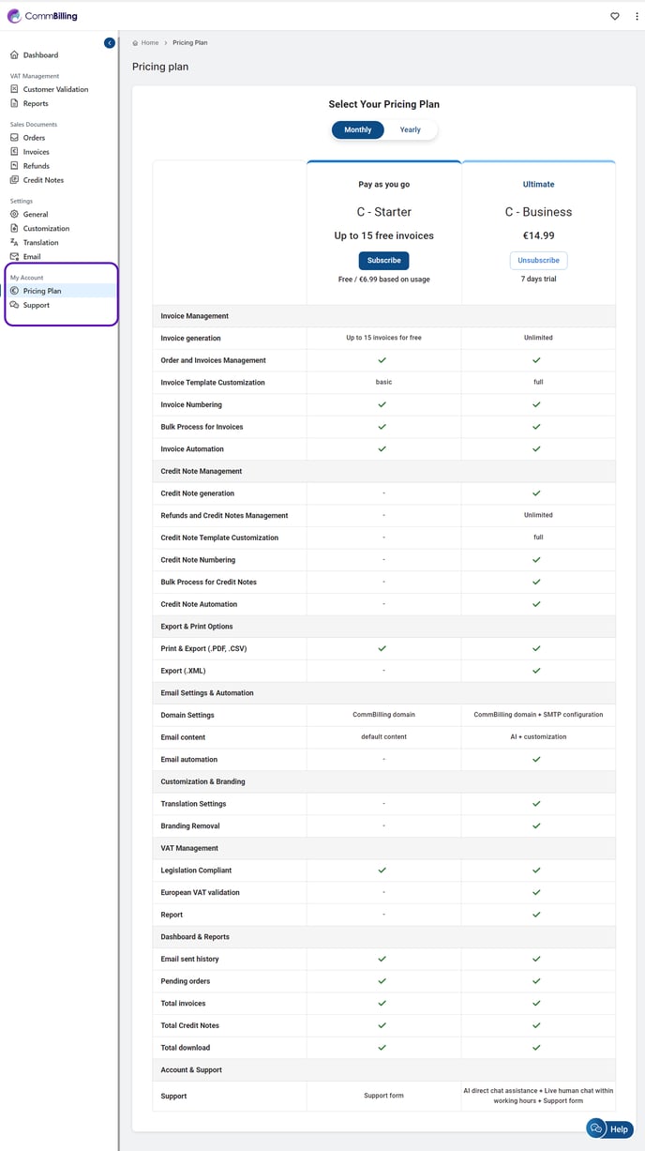
Task: Click the Dashboard home icon in sidebar
Action: click(x=14, y=55)
